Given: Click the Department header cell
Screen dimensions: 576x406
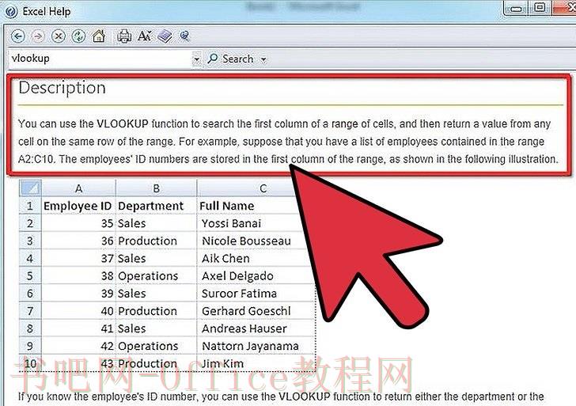Looking at the screenshot, I should point(156,206).
